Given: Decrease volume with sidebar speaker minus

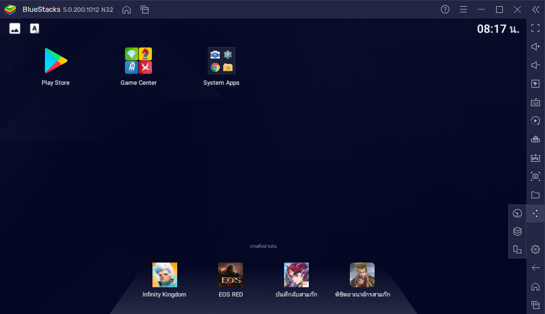Looking at the screenshot, I should (535, 65).
